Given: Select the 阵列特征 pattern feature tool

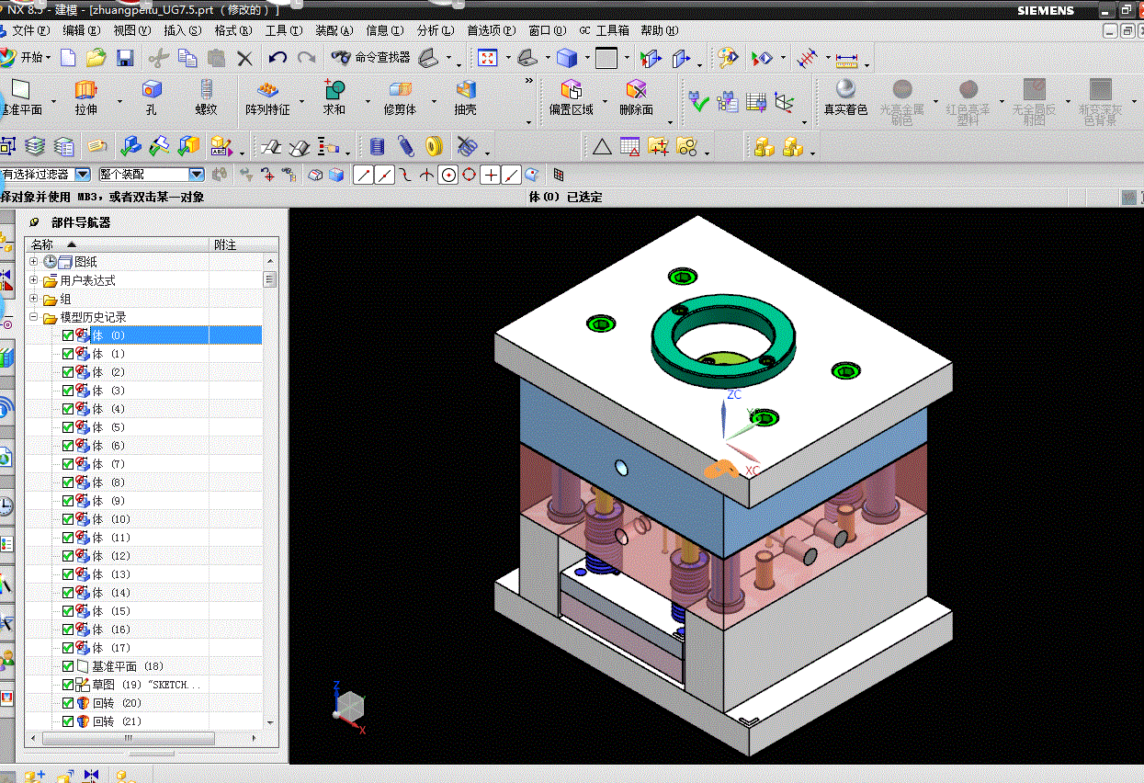Looking at the screenshot, I should 267,98.
